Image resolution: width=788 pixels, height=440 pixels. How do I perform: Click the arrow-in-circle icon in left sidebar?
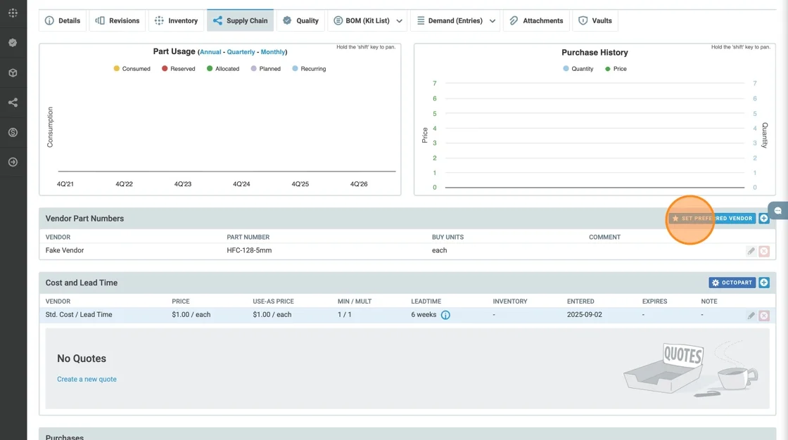(x=13, y=162)
